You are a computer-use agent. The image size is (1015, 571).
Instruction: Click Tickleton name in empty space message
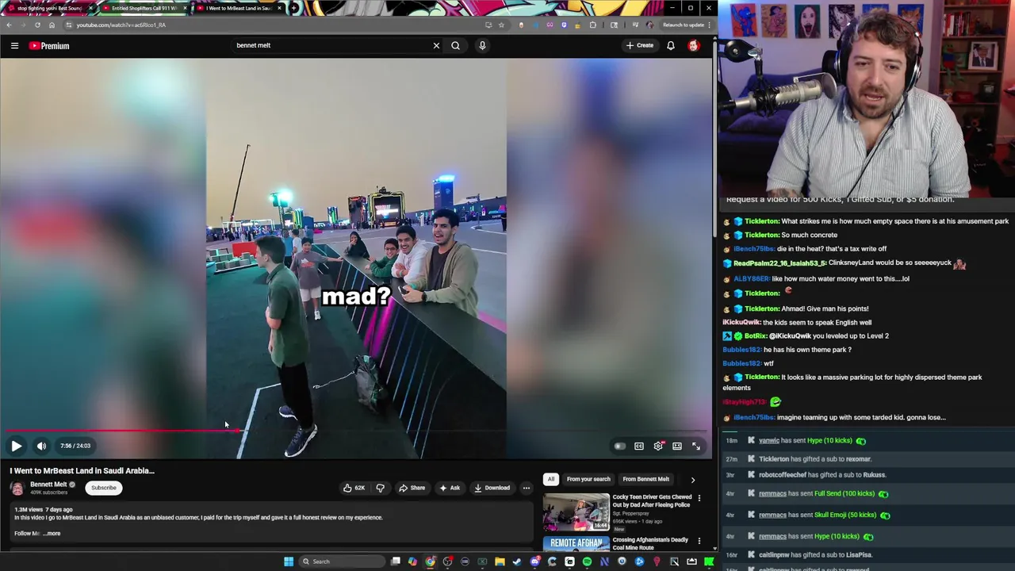tap(761, 221)
